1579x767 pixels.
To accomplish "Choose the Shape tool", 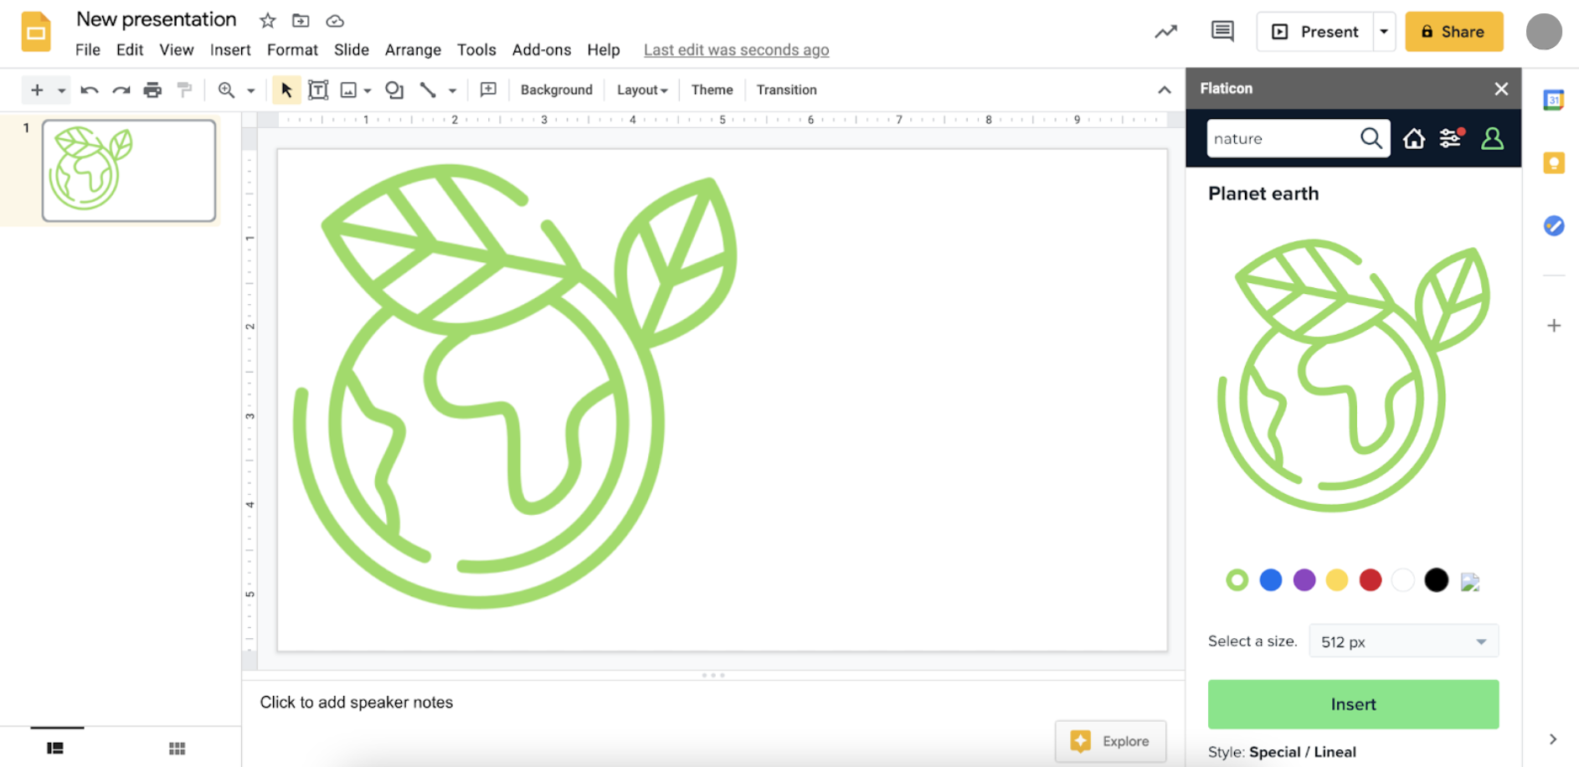I will (x=394, y=90).
